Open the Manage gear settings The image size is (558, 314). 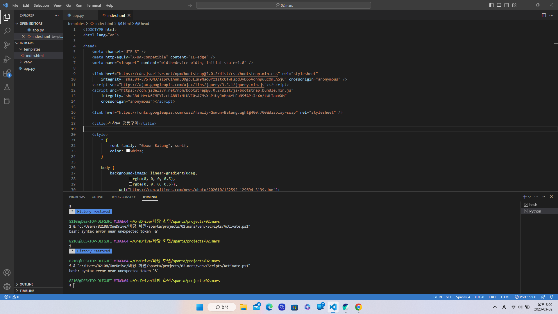pyautogui.click(x=7, y=287)
